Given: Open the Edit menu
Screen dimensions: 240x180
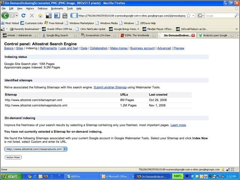Looking at the screenshot, I should [x=11, y=9].
